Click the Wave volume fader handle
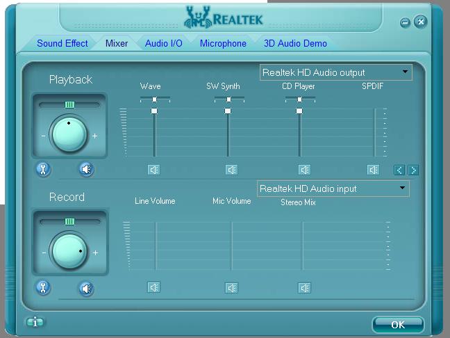Screen dimensions: 450x338 [154, 111]
